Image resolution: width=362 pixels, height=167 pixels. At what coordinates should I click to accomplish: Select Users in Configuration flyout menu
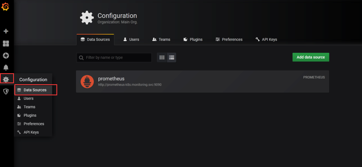[x=33, y=98]
